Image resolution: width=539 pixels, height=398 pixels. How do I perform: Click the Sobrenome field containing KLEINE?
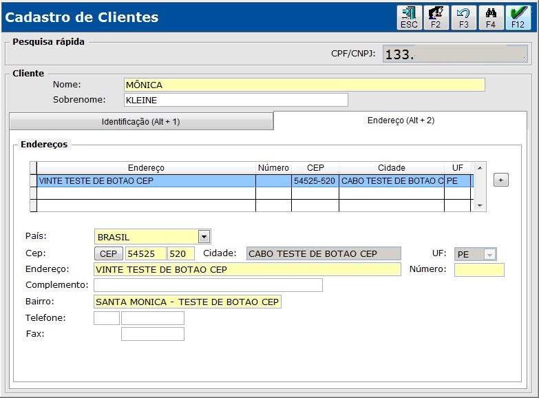point(236,100)
